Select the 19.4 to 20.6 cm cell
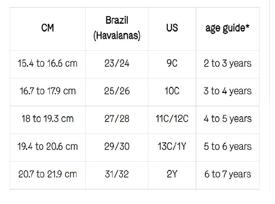This screenshot has height=204, width=275. click(48, 147)
